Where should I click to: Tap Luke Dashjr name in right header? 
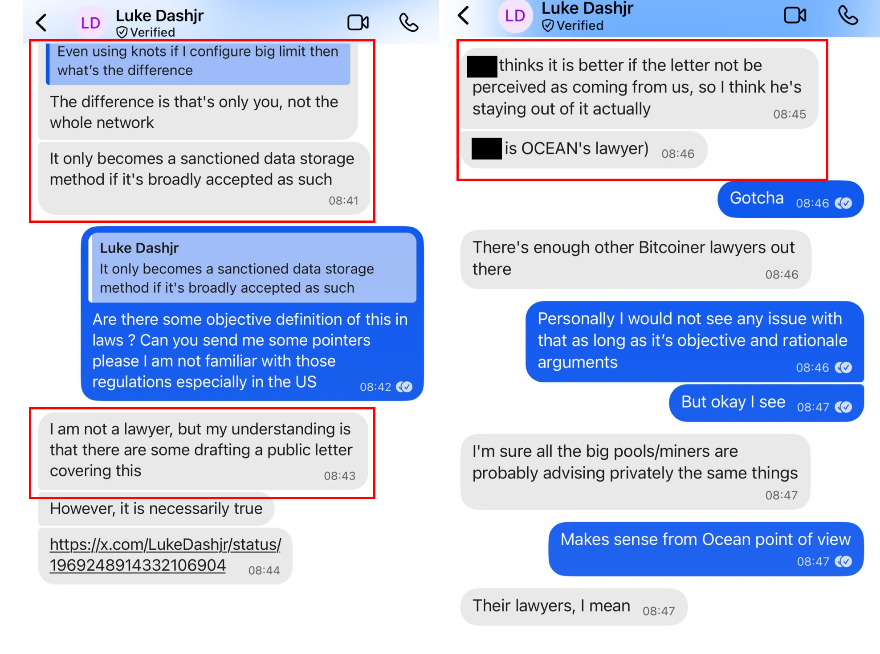coord(587,8)
